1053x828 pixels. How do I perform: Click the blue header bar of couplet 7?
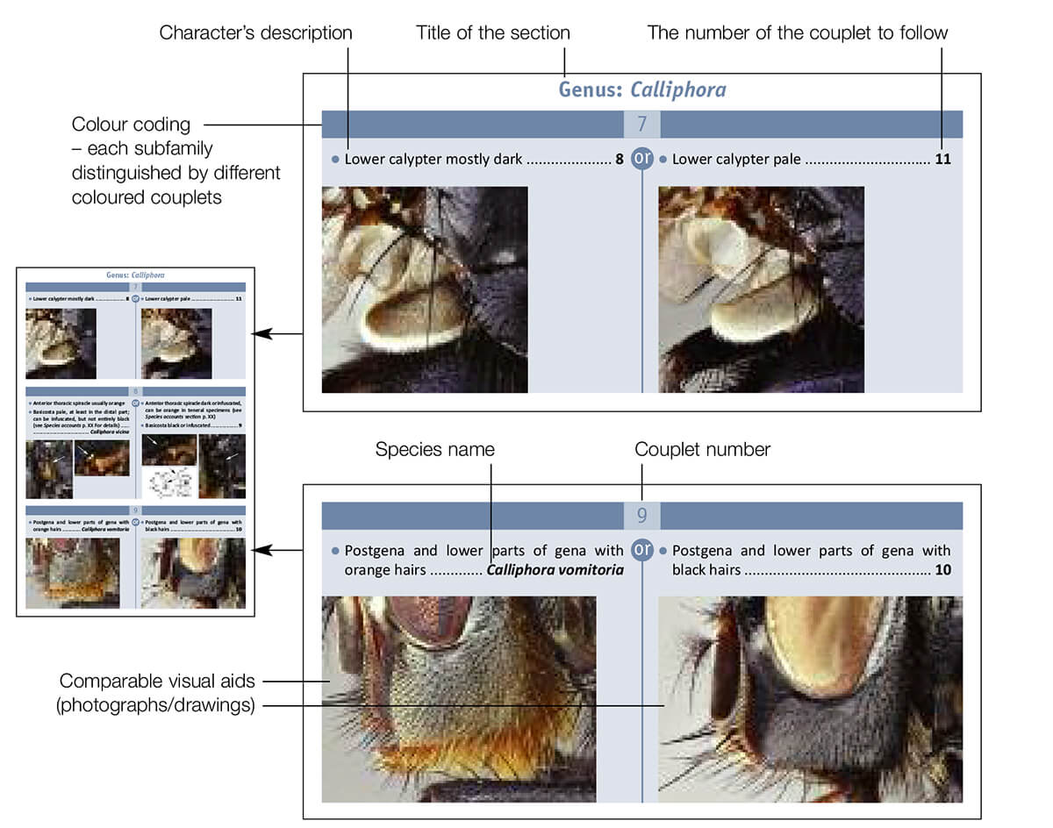point(472,125)
